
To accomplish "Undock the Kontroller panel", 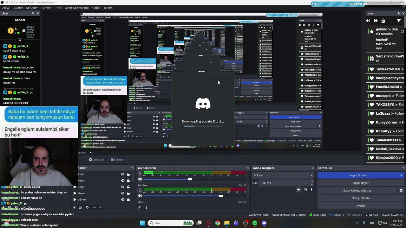I will point(403,168).
